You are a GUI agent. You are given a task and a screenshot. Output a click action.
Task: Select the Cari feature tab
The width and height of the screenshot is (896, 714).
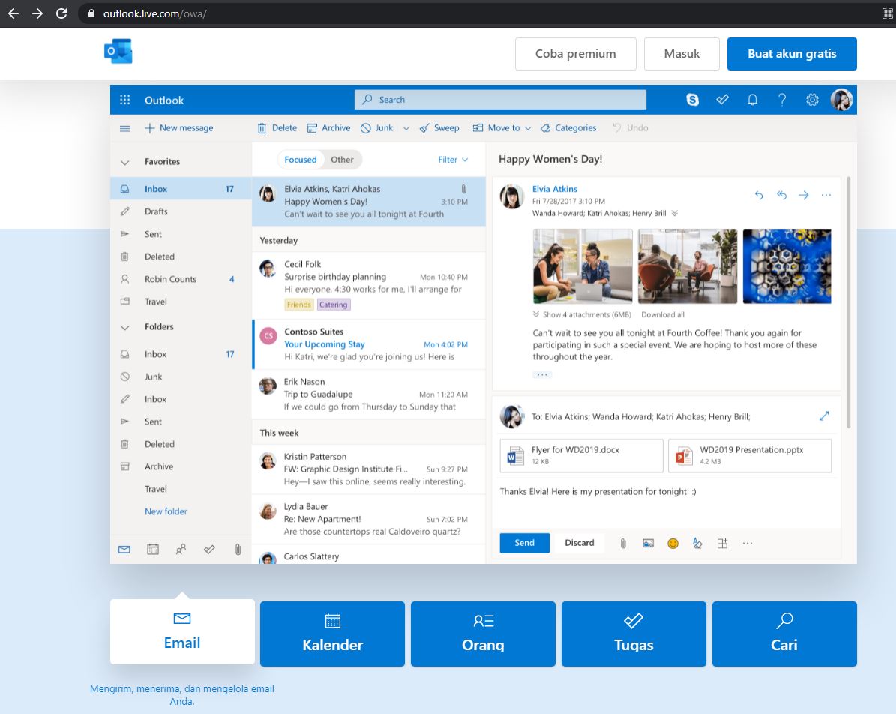(x=784, y=634)
